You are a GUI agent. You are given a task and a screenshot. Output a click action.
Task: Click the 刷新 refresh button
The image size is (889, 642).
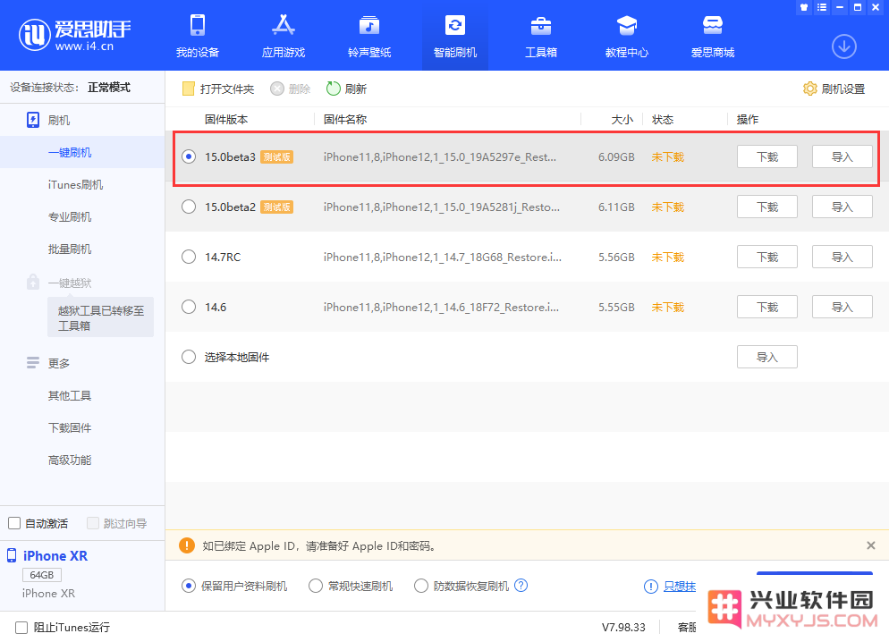click(346, 89)
